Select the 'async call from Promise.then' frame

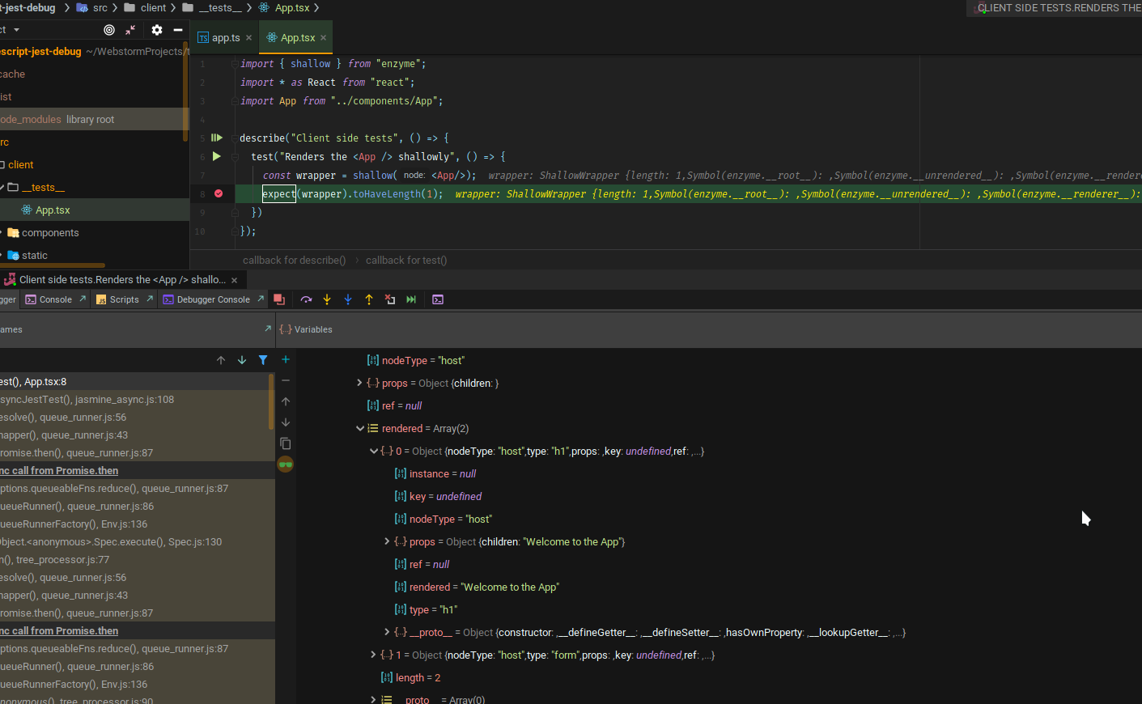tap(60, 470)
